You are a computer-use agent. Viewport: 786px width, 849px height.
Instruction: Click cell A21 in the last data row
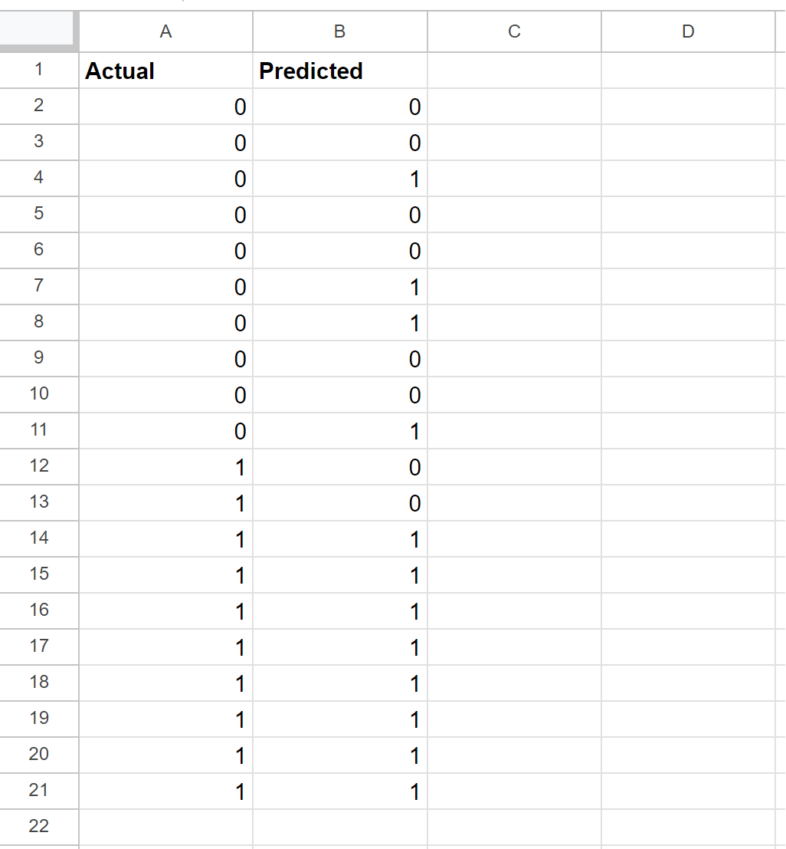click(x=165, y=791)
